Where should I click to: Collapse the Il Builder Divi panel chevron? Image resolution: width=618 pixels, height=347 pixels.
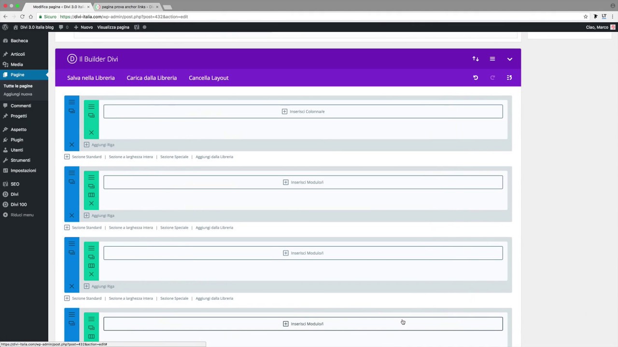[x=509, y=59]
